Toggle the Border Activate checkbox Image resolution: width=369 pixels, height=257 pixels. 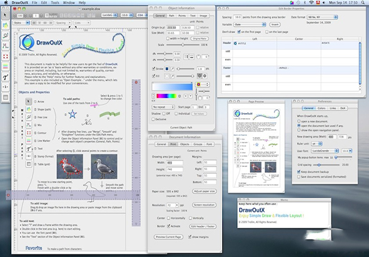[168, 226]
